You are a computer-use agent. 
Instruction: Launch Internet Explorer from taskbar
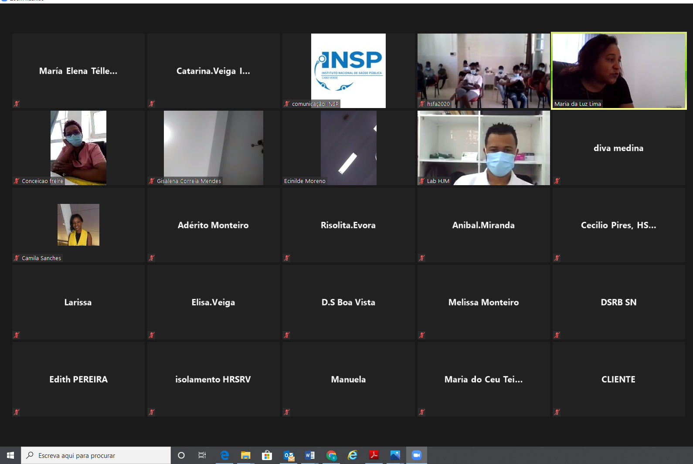tap(352, 455)
